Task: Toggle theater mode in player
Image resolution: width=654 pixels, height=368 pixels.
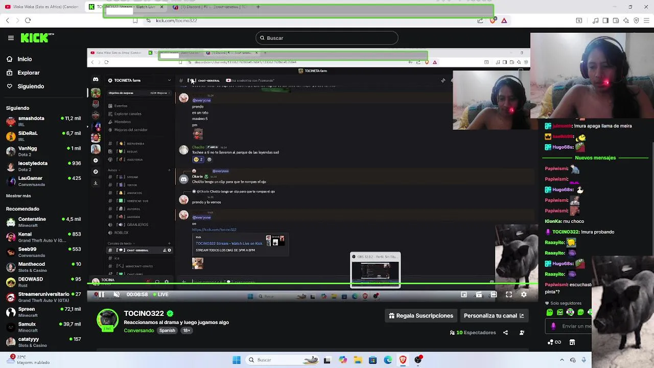Action: coord(494,294)
